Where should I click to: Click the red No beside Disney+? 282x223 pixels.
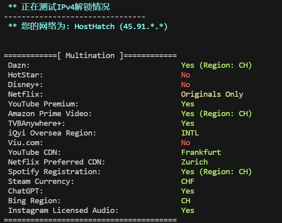[x=186, y=85]
